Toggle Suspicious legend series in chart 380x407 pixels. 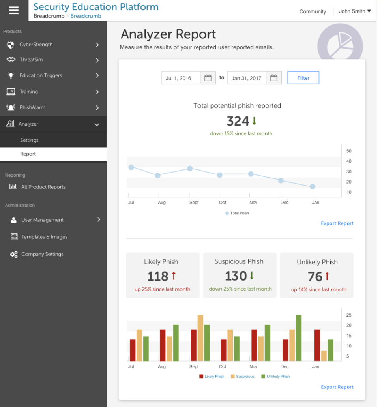click(242, 377)
